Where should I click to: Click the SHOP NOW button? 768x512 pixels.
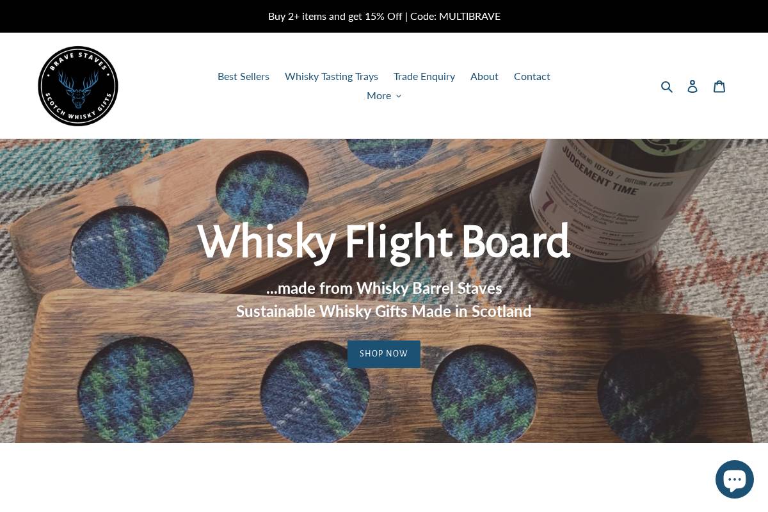point(384,354)
